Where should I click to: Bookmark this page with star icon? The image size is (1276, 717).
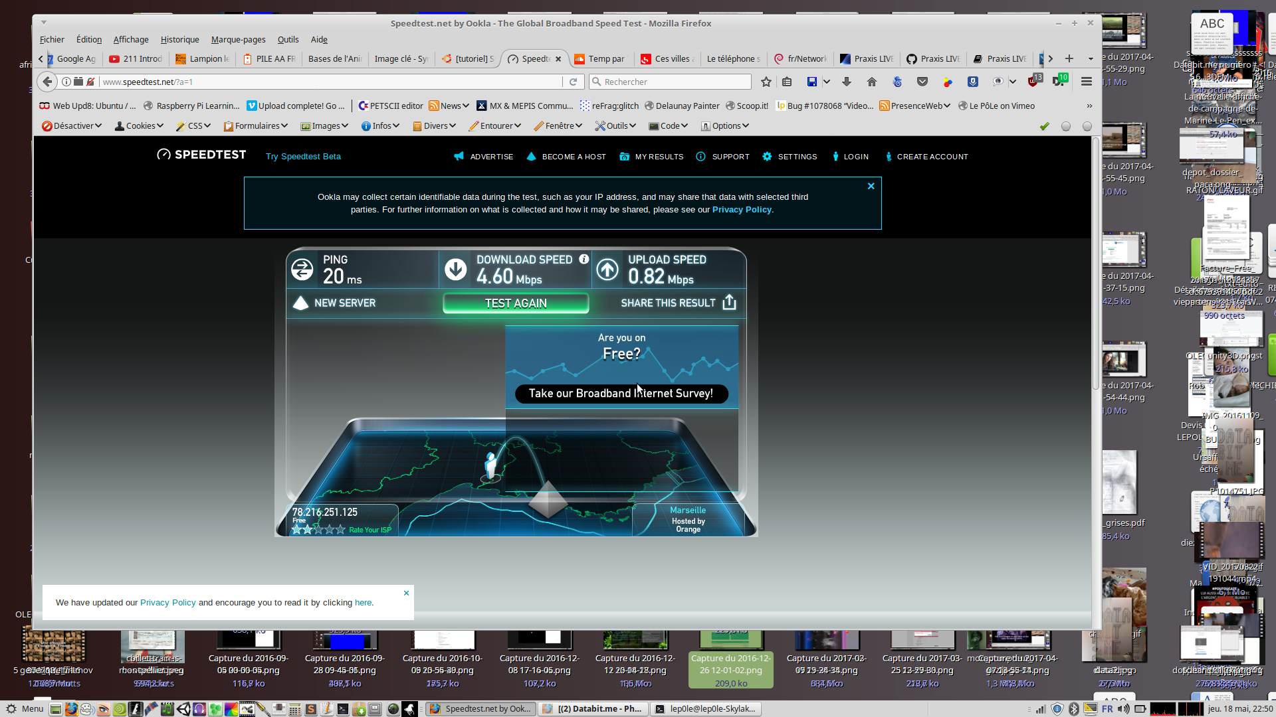coord(766,82)
